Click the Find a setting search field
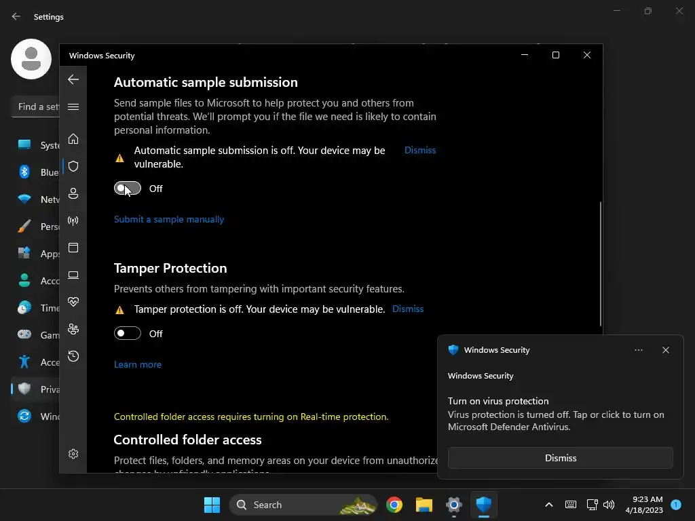Image resolution: width=695 pixels, height=521 pixels. (x=35, y=107)
